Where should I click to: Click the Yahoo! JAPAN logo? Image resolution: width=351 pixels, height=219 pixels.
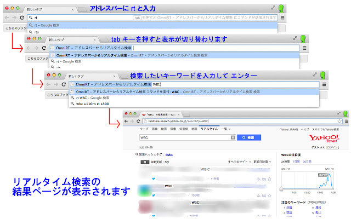[x=324, y=139]
